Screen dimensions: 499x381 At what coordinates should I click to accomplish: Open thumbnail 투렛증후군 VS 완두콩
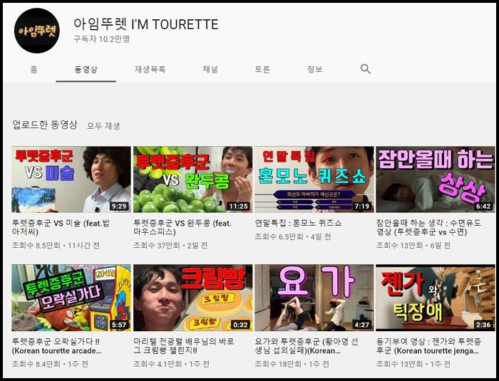[193, 179]
